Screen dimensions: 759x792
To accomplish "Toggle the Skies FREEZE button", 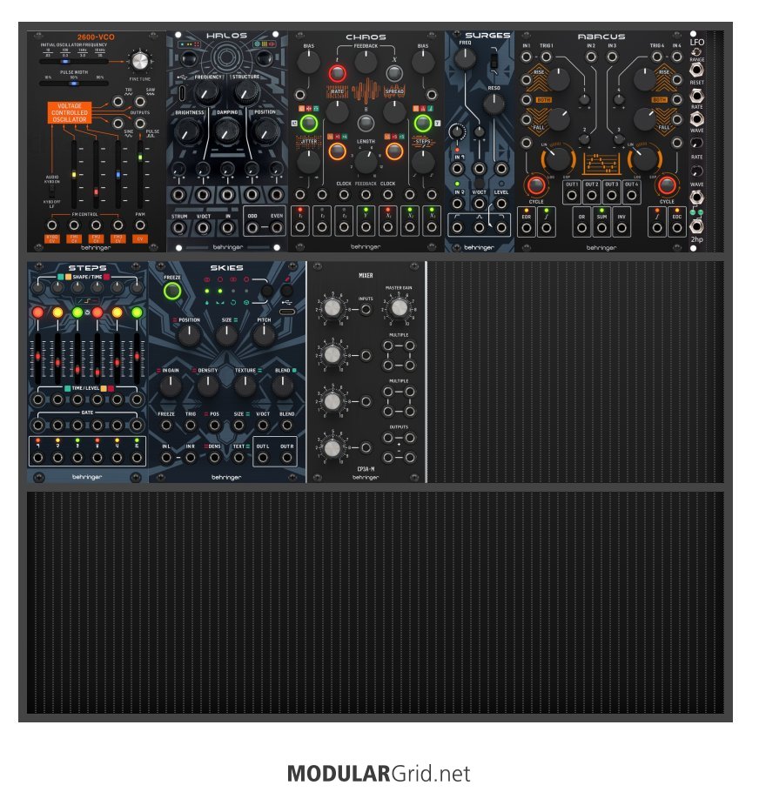I will coord(172,291).
